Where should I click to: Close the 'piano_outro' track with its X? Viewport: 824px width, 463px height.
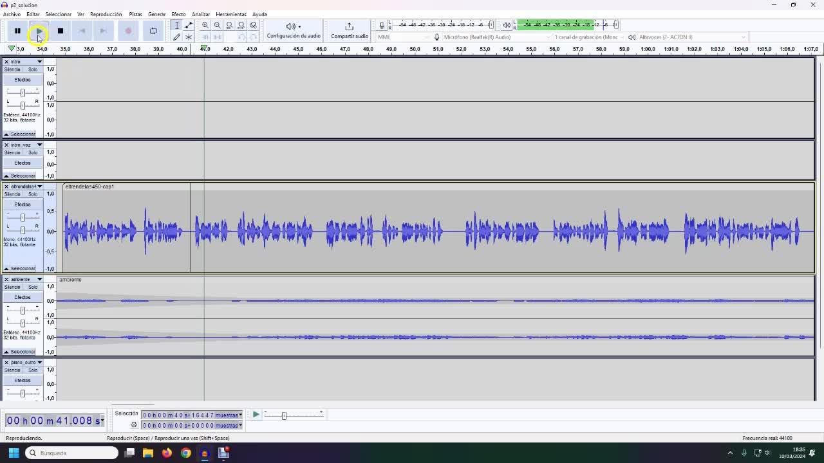[x=6, y=363]
